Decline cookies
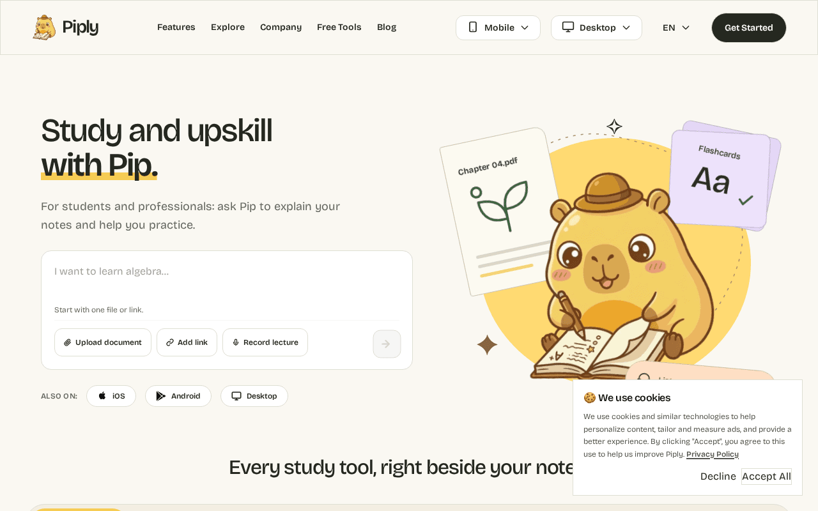 [x=718, y=477]
